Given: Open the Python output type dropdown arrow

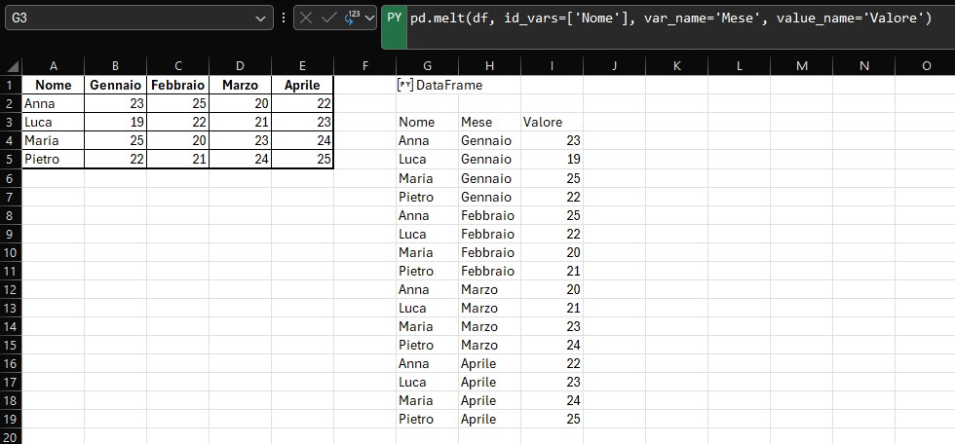Looking at the screenshot, I should point(369,18).
